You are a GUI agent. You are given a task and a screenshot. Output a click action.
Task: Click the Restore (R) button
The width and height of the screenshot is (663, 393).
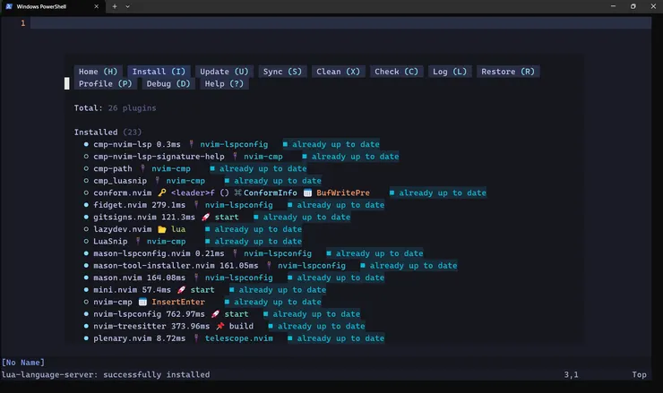click(508, 72)
